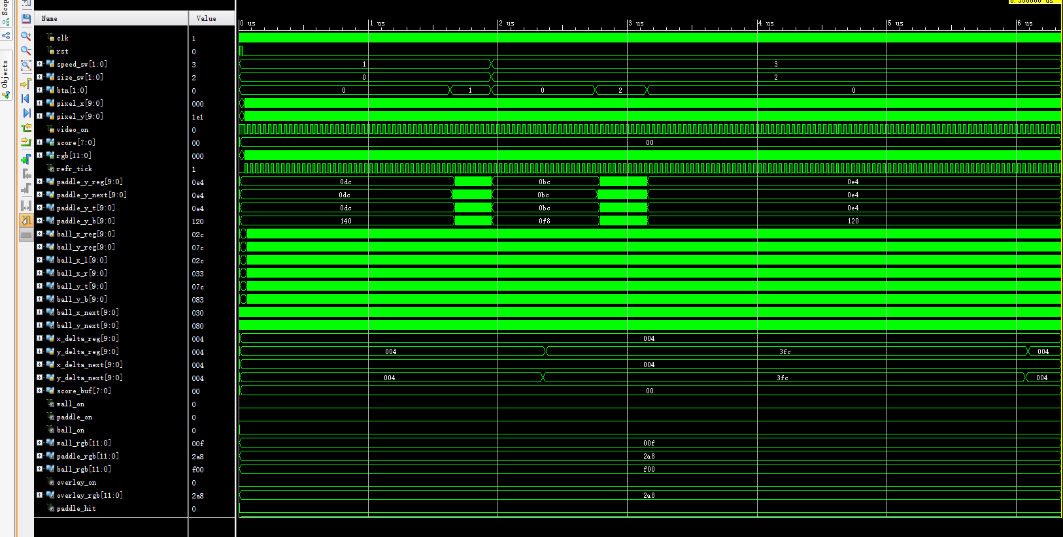Viewport: 1063px width, 537px height.
Task: Expand the pixel_x[9:0] bus
Action: (x=39, y=103)
